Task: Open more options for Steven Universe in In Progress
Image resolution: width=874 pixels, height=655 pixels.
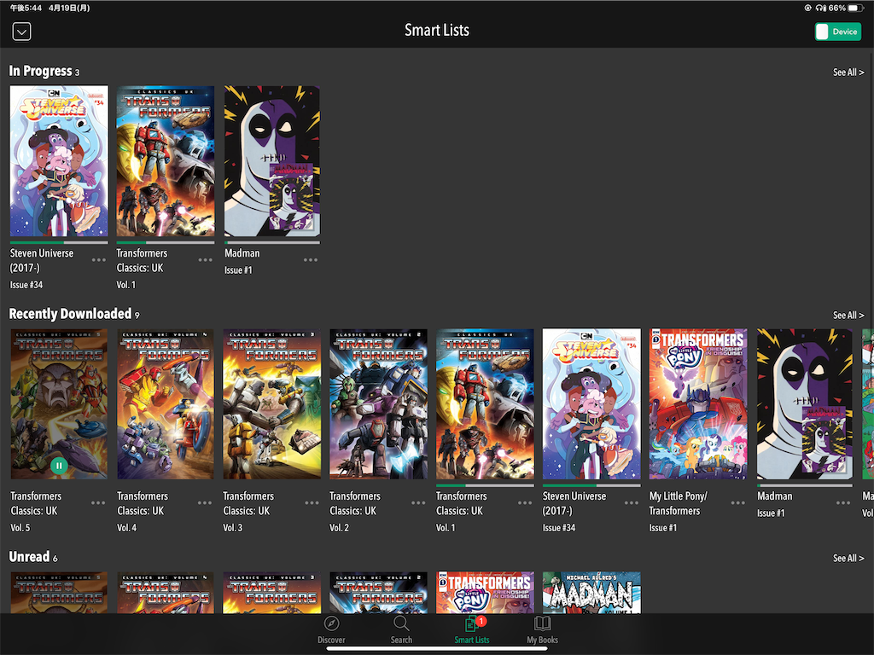Action: pyautogui.click(x=99, y=259)
